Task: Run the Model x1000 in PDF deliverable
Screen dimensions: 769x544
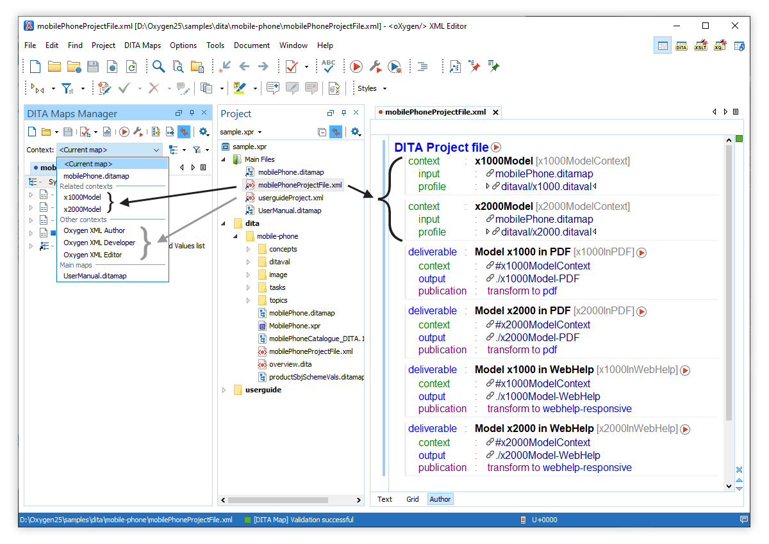Action: (641, 253)
